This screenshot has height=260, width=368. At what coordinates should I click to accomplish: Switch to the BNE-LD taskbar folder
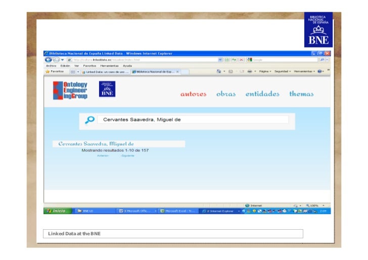tap(95, 211)
